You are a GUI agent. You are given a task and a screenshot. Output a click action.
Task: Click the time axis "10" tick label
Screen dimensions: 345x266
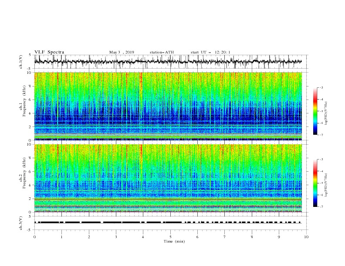[x=306, y=237]
